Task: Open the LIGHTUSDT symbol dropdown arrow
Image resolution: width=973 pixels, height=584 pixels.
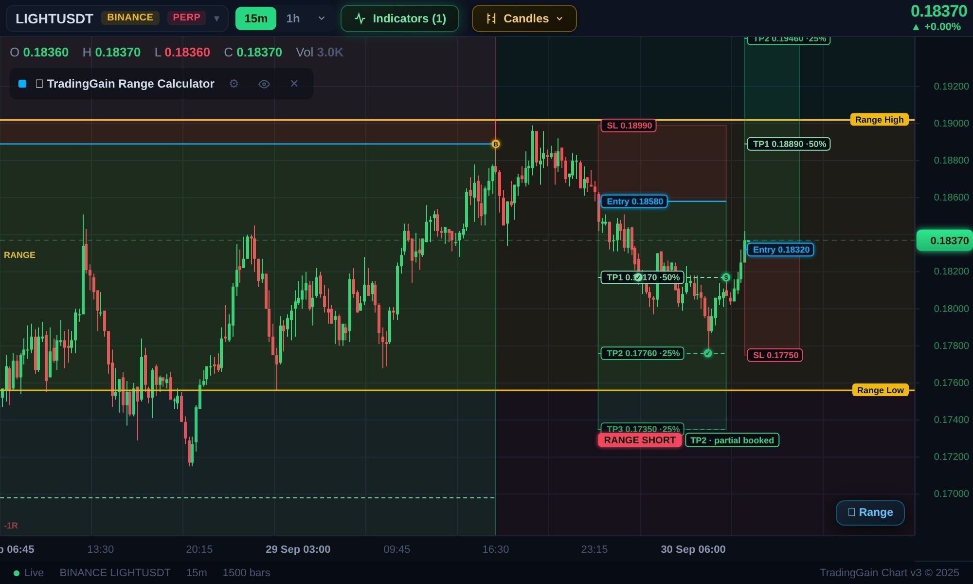Action: [x=216, y=18]
